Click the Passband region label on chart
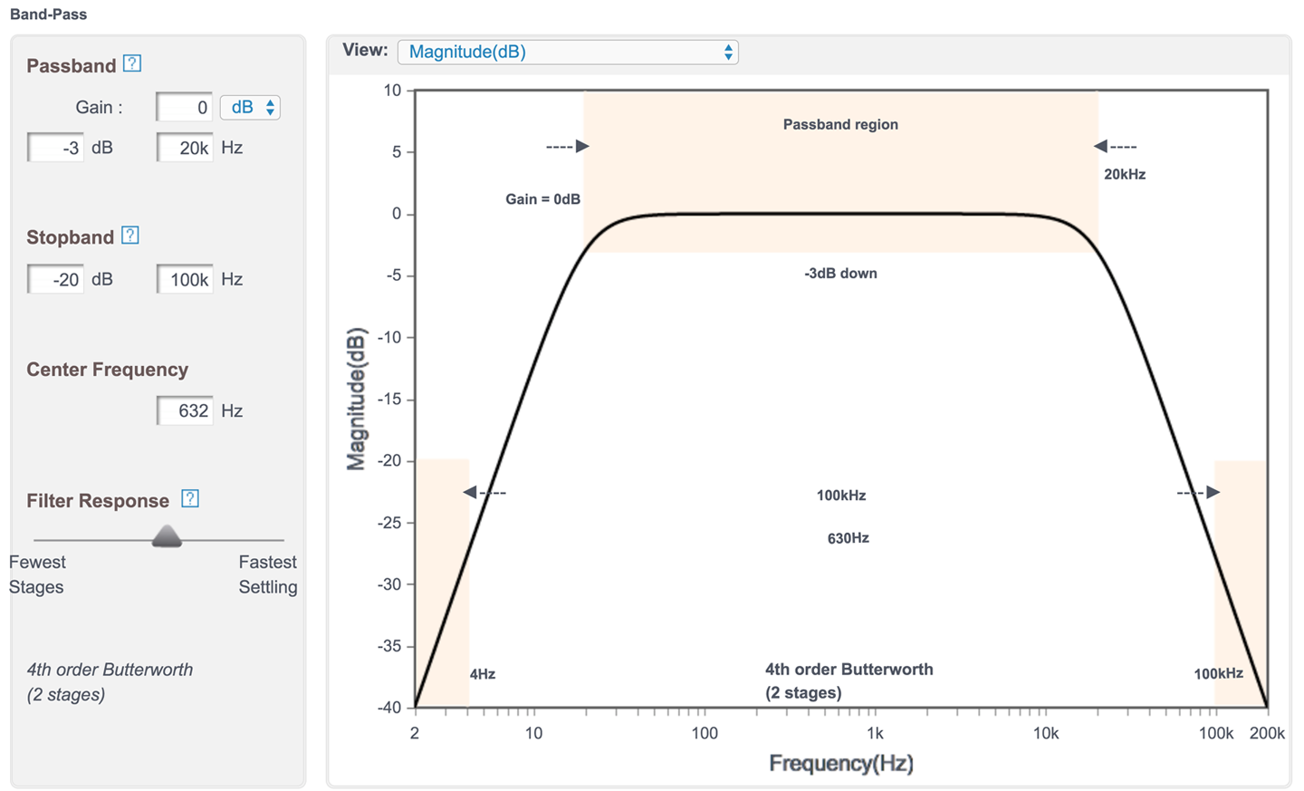The height and width of the screenshot is (791, 1304). (840, 125)
